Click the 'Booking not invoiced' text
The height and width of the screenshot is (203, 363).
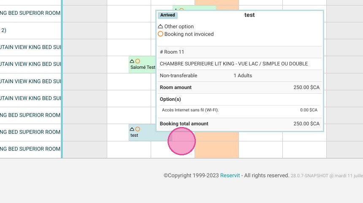coord(189,34)
